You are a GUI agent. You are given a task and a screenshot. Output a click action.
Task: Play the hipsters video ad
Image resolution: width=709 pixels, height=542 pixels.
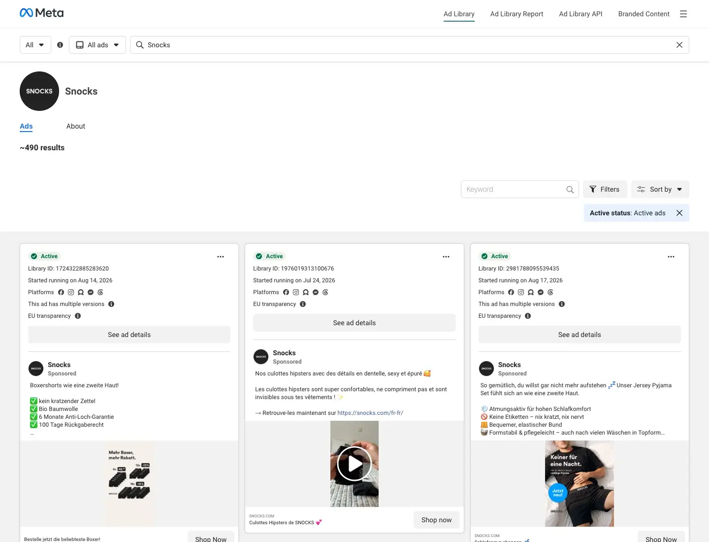point(354,464)
